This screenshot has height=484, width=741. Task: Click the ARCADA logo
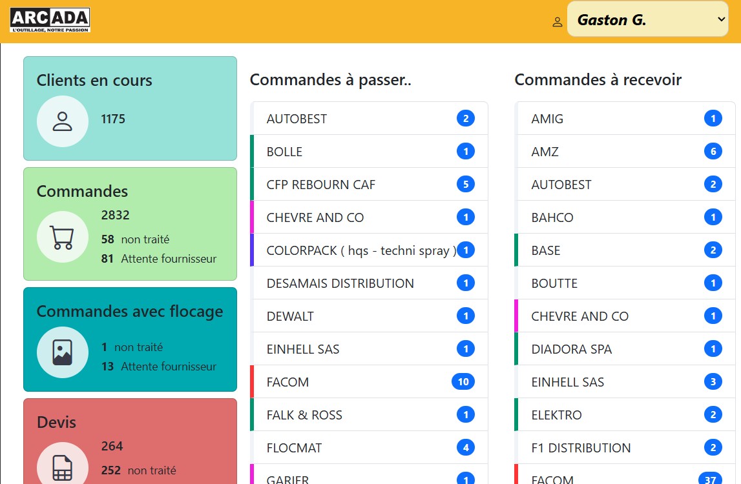(50, 20)
